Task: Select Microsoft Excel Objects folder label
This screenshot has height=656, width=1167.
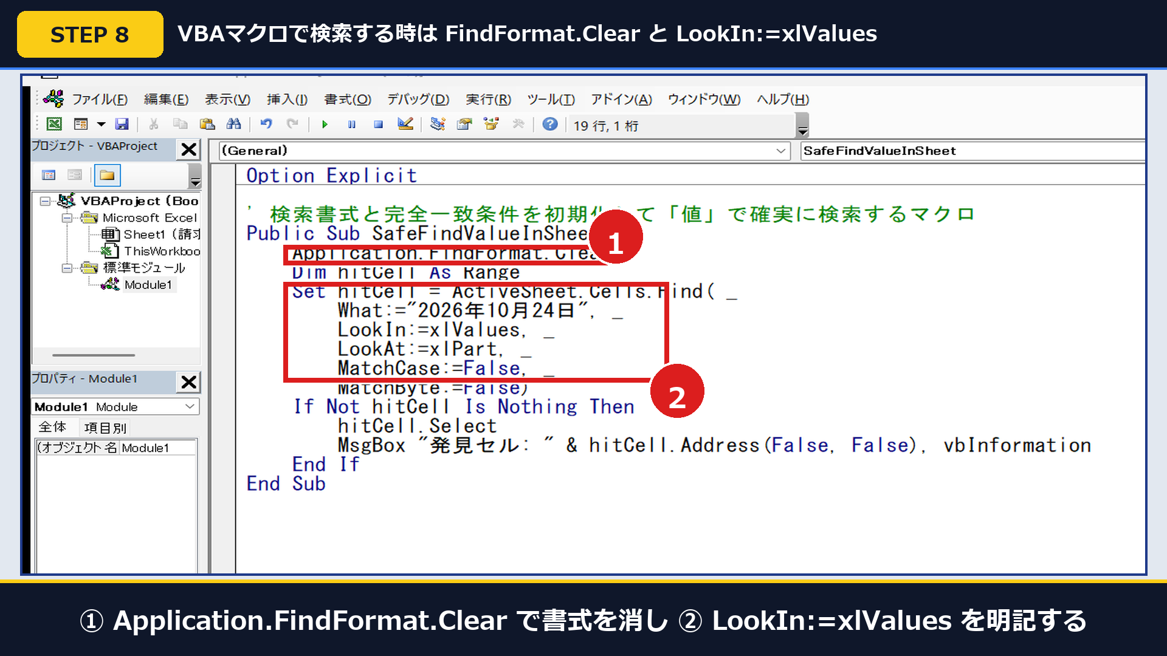Action: click(x=150, y=217)
